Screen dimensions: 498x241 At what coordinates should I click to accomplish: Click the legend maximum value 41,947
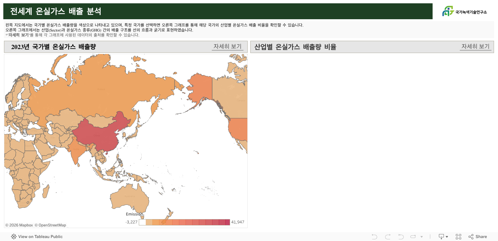point(238,222)
